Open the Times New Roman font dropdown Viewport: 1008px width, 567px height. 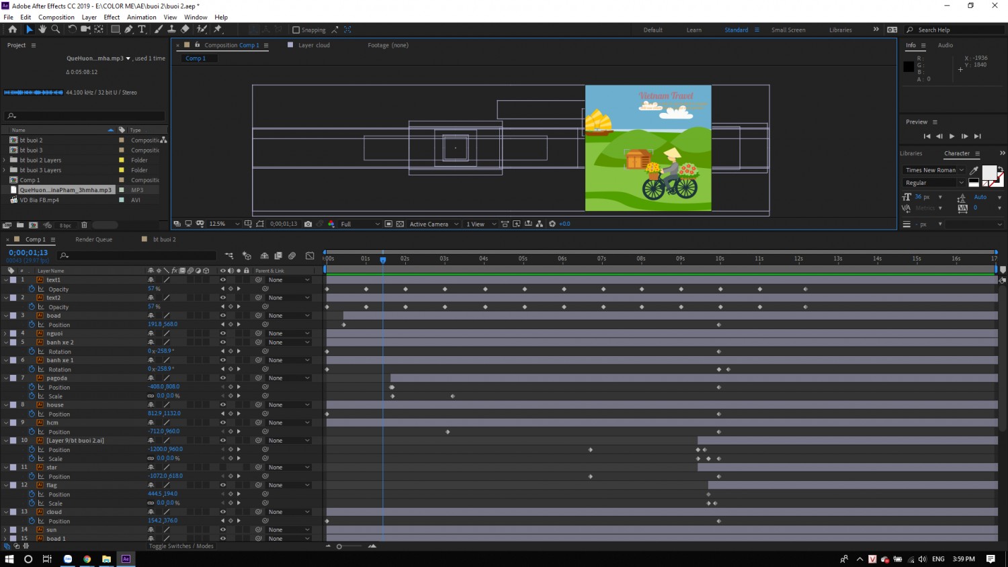click(x=934, y=170)
